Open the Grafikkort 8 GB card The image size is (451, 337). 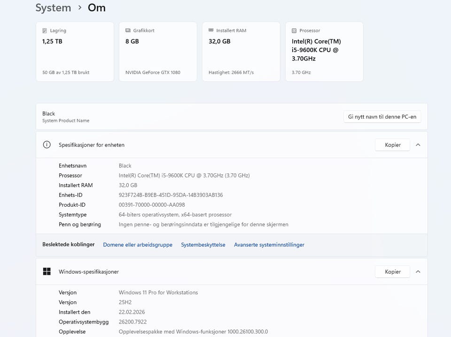(158, 52)
